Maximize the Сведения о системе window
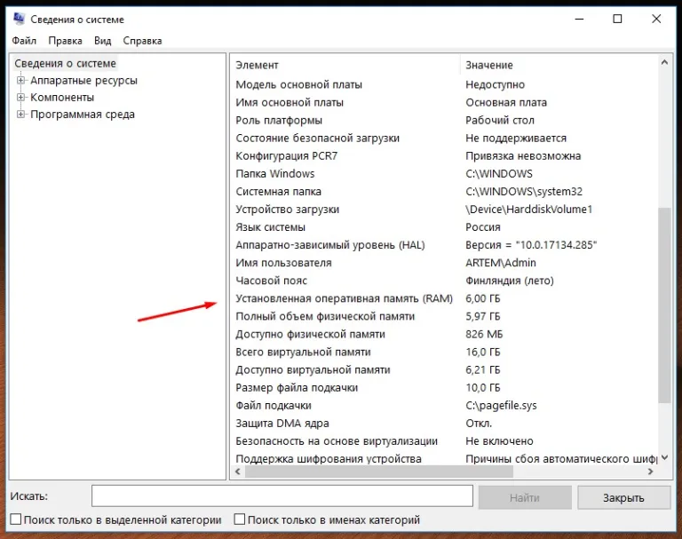This screenshot has height=539, width=682. click(x=617, y=19)
